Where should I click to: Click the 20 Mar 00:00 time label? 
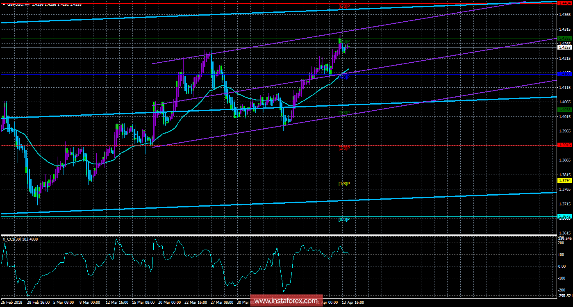[x=170, y=303]
